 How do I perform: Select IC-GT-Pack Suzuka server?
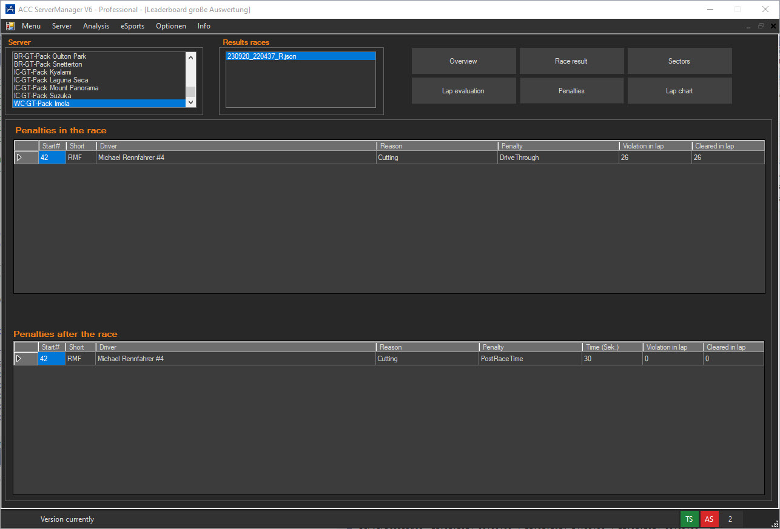point(42,96)
